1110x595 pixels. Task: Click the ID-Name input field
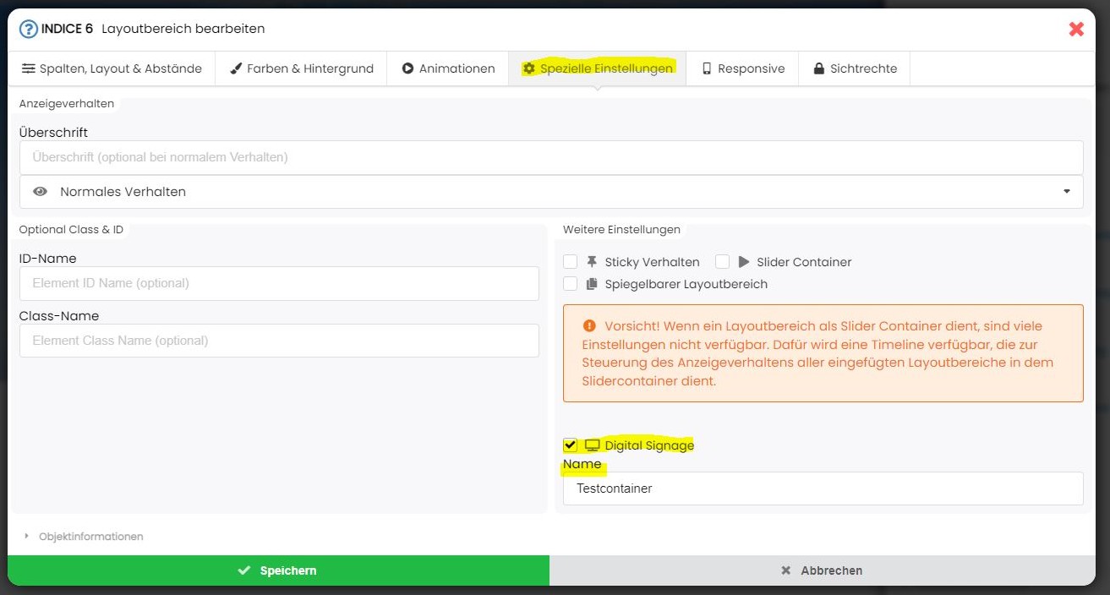279,283
